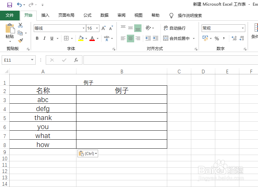Click the 操作说明搜索 search box
Image resolution: width=258 pixels, height=187 pixels.
190,16
